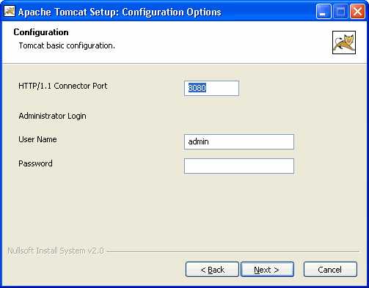Click into the empty Password field
The image size is (369, 288).
point(239,166)
